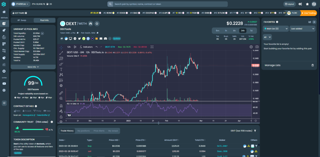The image size is (320, 157).
Task: Open the pie chart icon in the sidebar
Action: coord(4,58)
